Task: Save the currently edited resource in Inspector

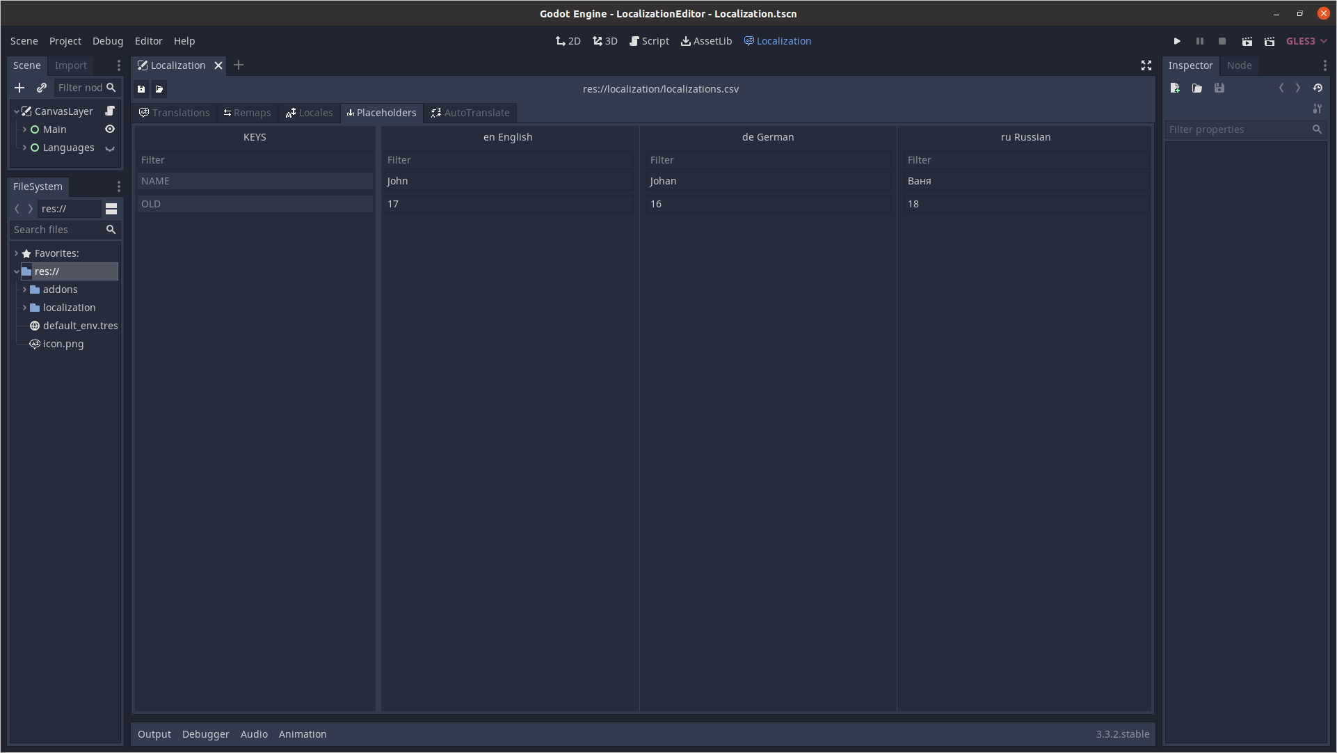Action: [1219, 88]
